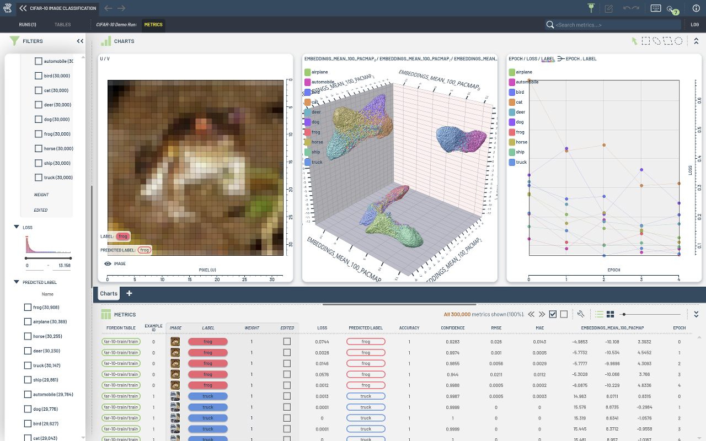Collapse the Loss filter section

(x=16, y=227)
